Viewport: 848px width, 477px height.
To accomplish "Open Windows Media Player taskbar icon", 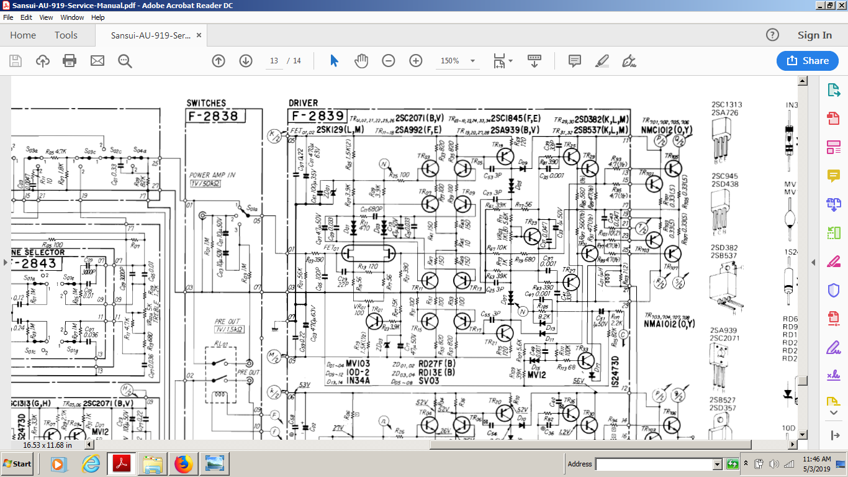I will [58, 464].
